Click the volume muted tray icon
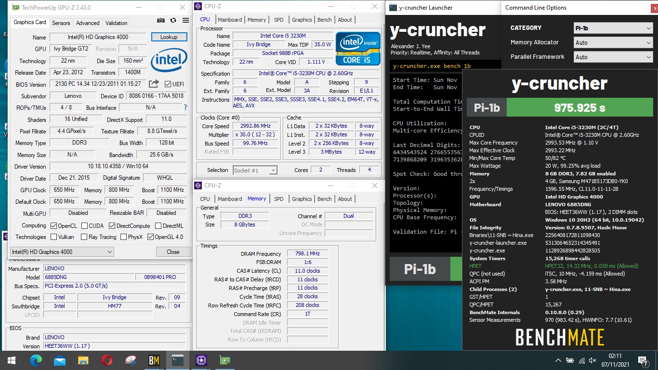Image resolution: width=658 pixels, height=370 pixels. (592, 360)
